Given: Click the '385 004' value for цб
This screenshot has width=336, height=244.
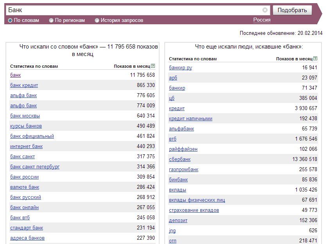Looking at the screenshot, I should (308, 98).
